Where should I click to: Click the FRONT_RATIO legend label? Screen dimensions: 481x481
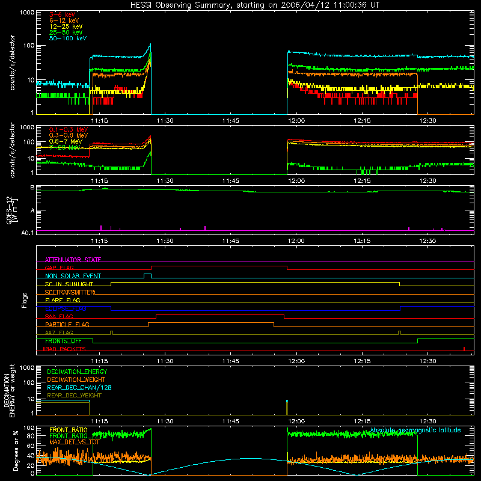pos(69,430)
